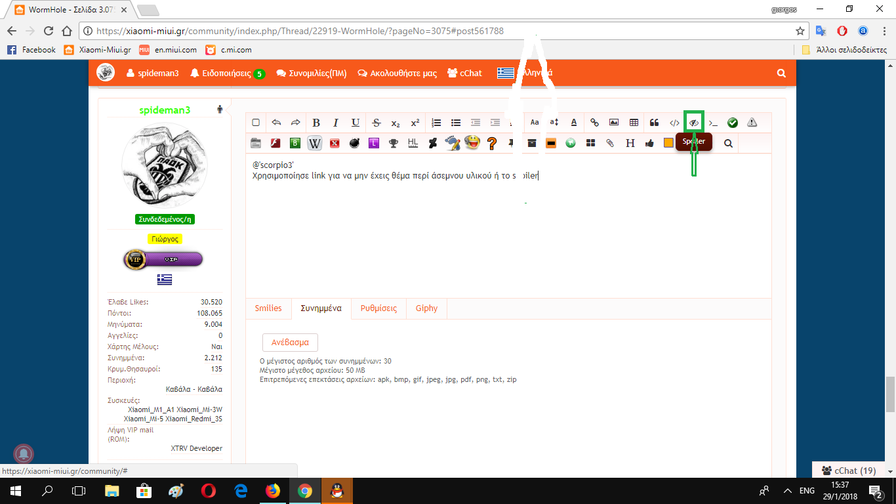
Task: Undo the last edit in the editor
Action: coord(276,123)
